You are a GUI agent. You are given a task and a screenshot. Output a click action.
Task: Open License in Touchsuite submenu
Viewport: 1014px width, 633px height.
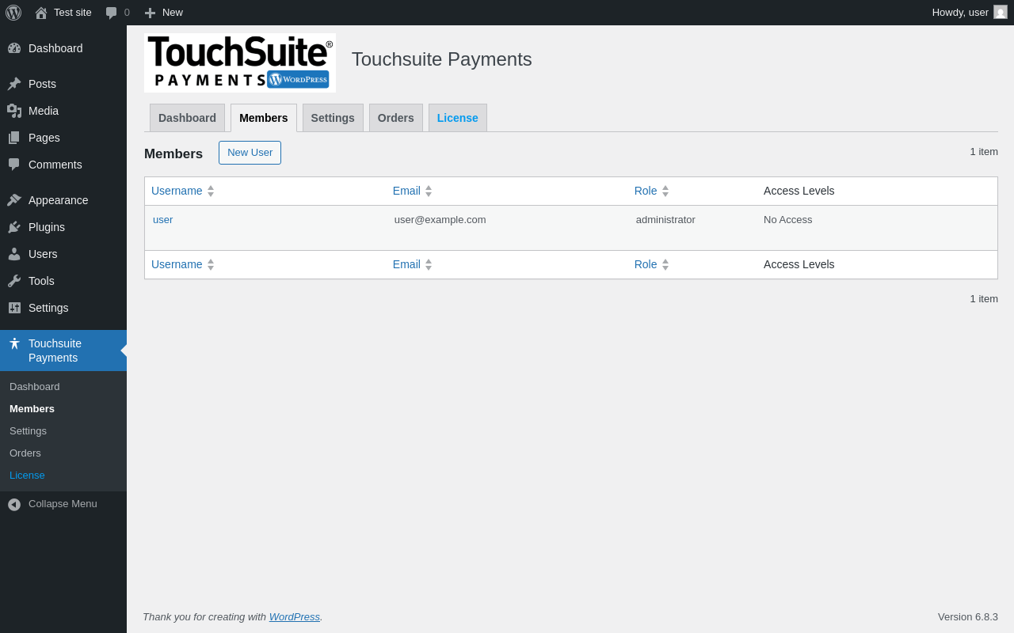(27, 476)
